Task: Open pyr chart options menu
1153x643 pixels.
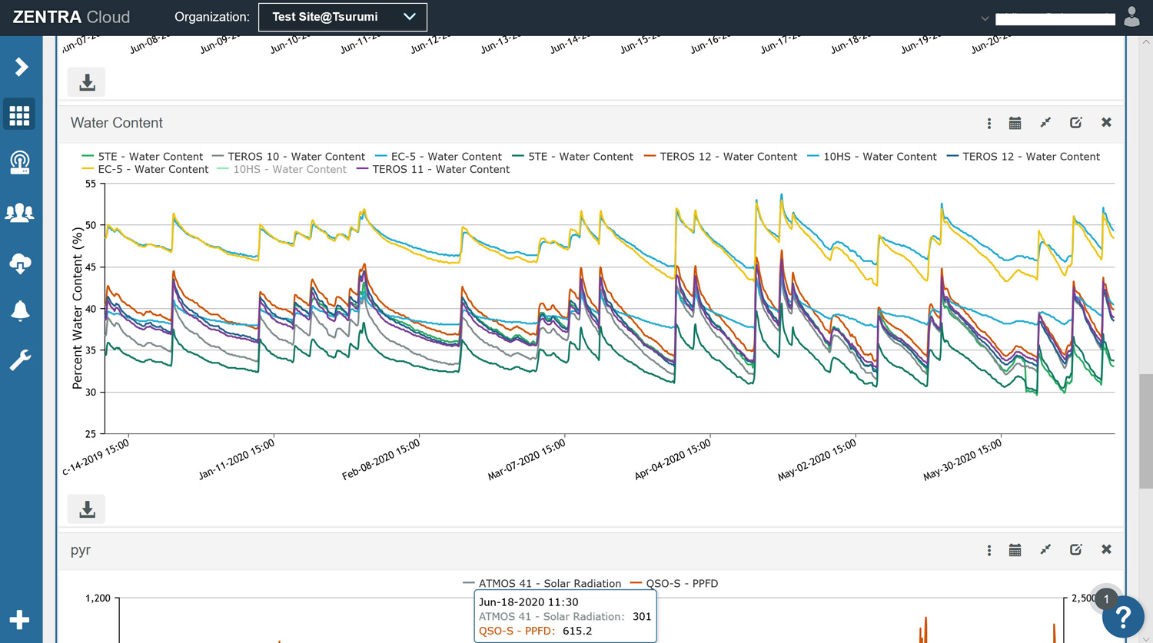Action: (x=989, y=550)
